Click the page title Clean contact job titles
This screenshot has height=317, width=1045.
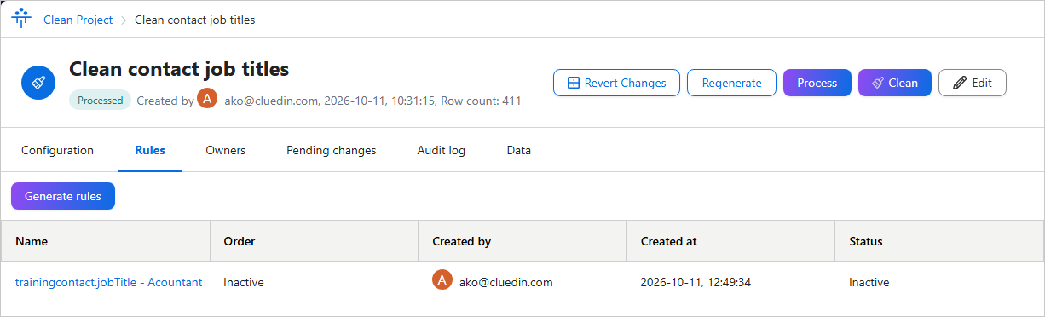click(x=179, y=69)
